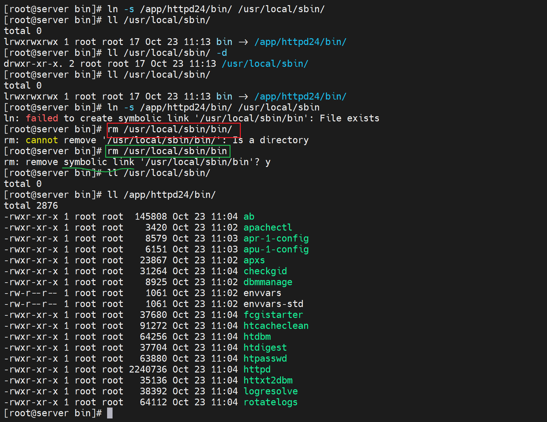Click the apachectl filename in the listing
Image resolution: width=547 pixels, height=422 pixels.
(x=267, y=227)
